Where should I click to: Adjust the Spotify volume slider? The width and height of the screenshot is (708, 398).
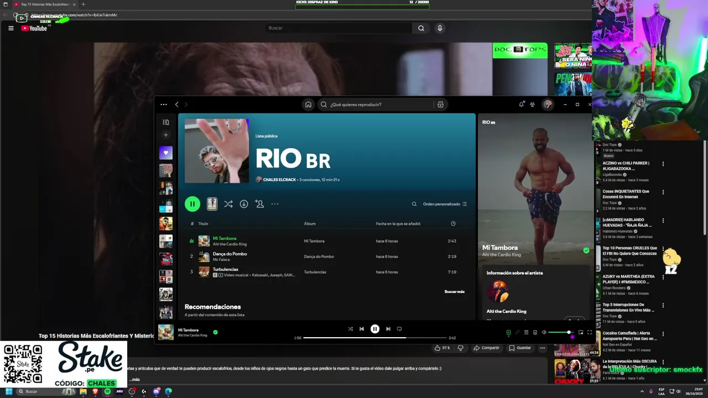point(560,332)
